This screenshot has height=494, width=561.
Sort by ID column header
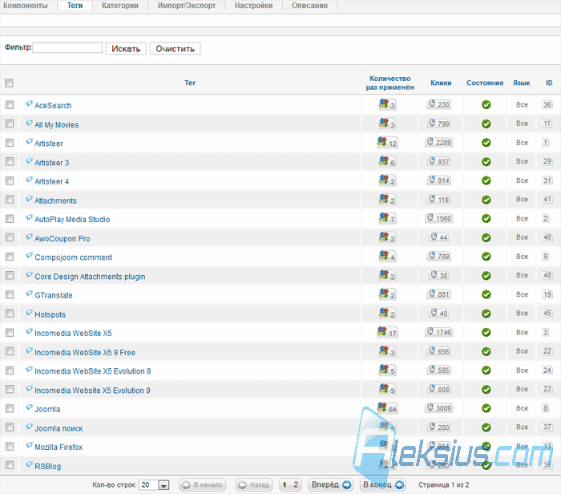tap(549, 83)
